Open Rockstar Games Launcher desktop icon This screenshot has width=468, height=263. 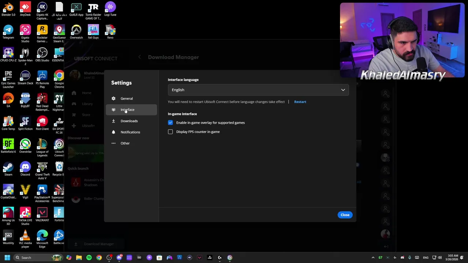tap(42, 34)
